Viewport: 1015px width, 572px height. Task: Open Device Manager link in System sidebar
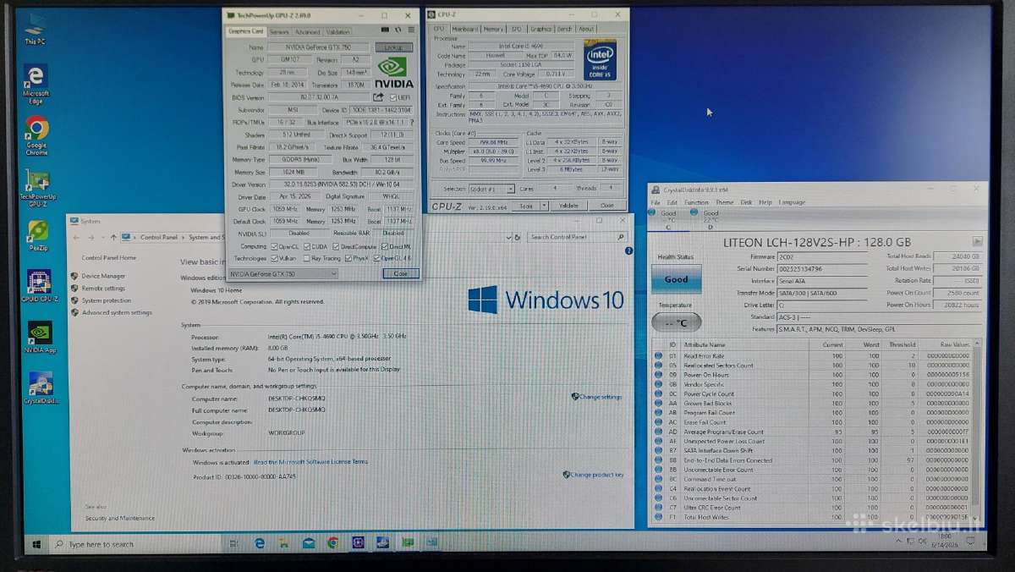click(103, 276)
